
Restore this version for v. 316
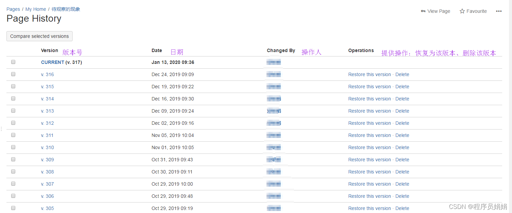click(370, 74)
